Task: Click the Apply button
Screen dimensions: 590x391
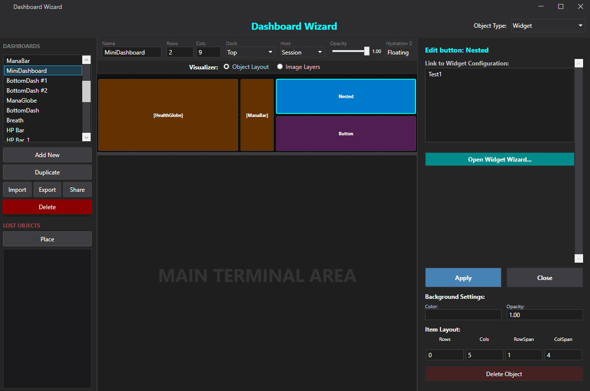Action: click(x=463, y=278)
